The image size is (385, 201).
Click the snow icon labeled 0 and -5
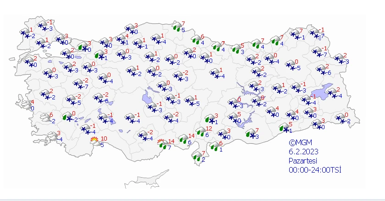(x=291, y=65)
